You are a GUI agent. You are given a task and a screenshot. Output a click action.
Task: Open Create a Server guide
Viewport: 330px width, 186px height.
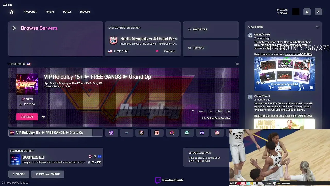(x=206, y=157)
